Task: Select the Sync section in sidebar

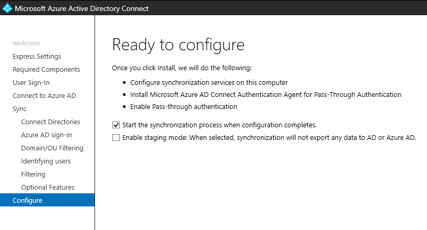Action: point(19,109)
